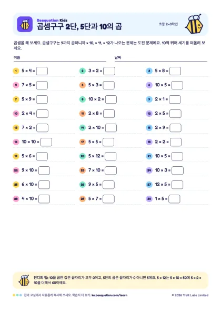The width and height of the screenshot is (221, 313).
Task: Click the answer box for 7 × 10
Action: point(110,170)
